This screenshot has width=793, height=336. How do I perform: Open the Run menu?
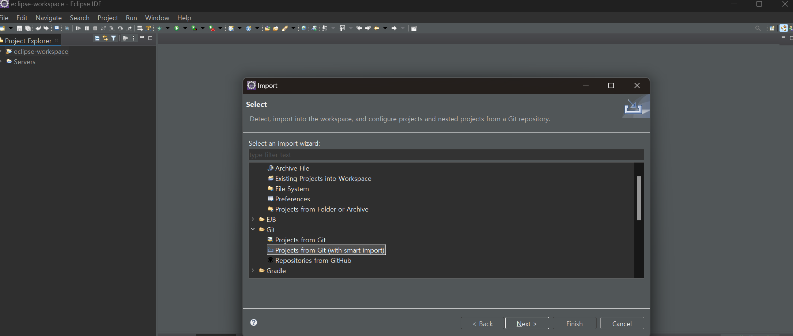131,18
